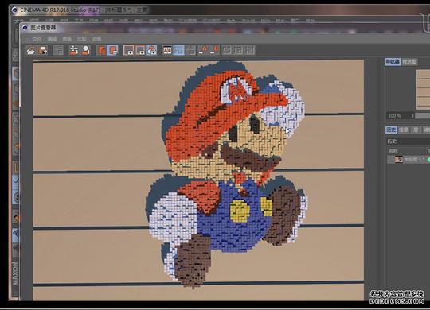
Task: Open the 比较 menu in Picture Viewer
Action: (82, 39)
